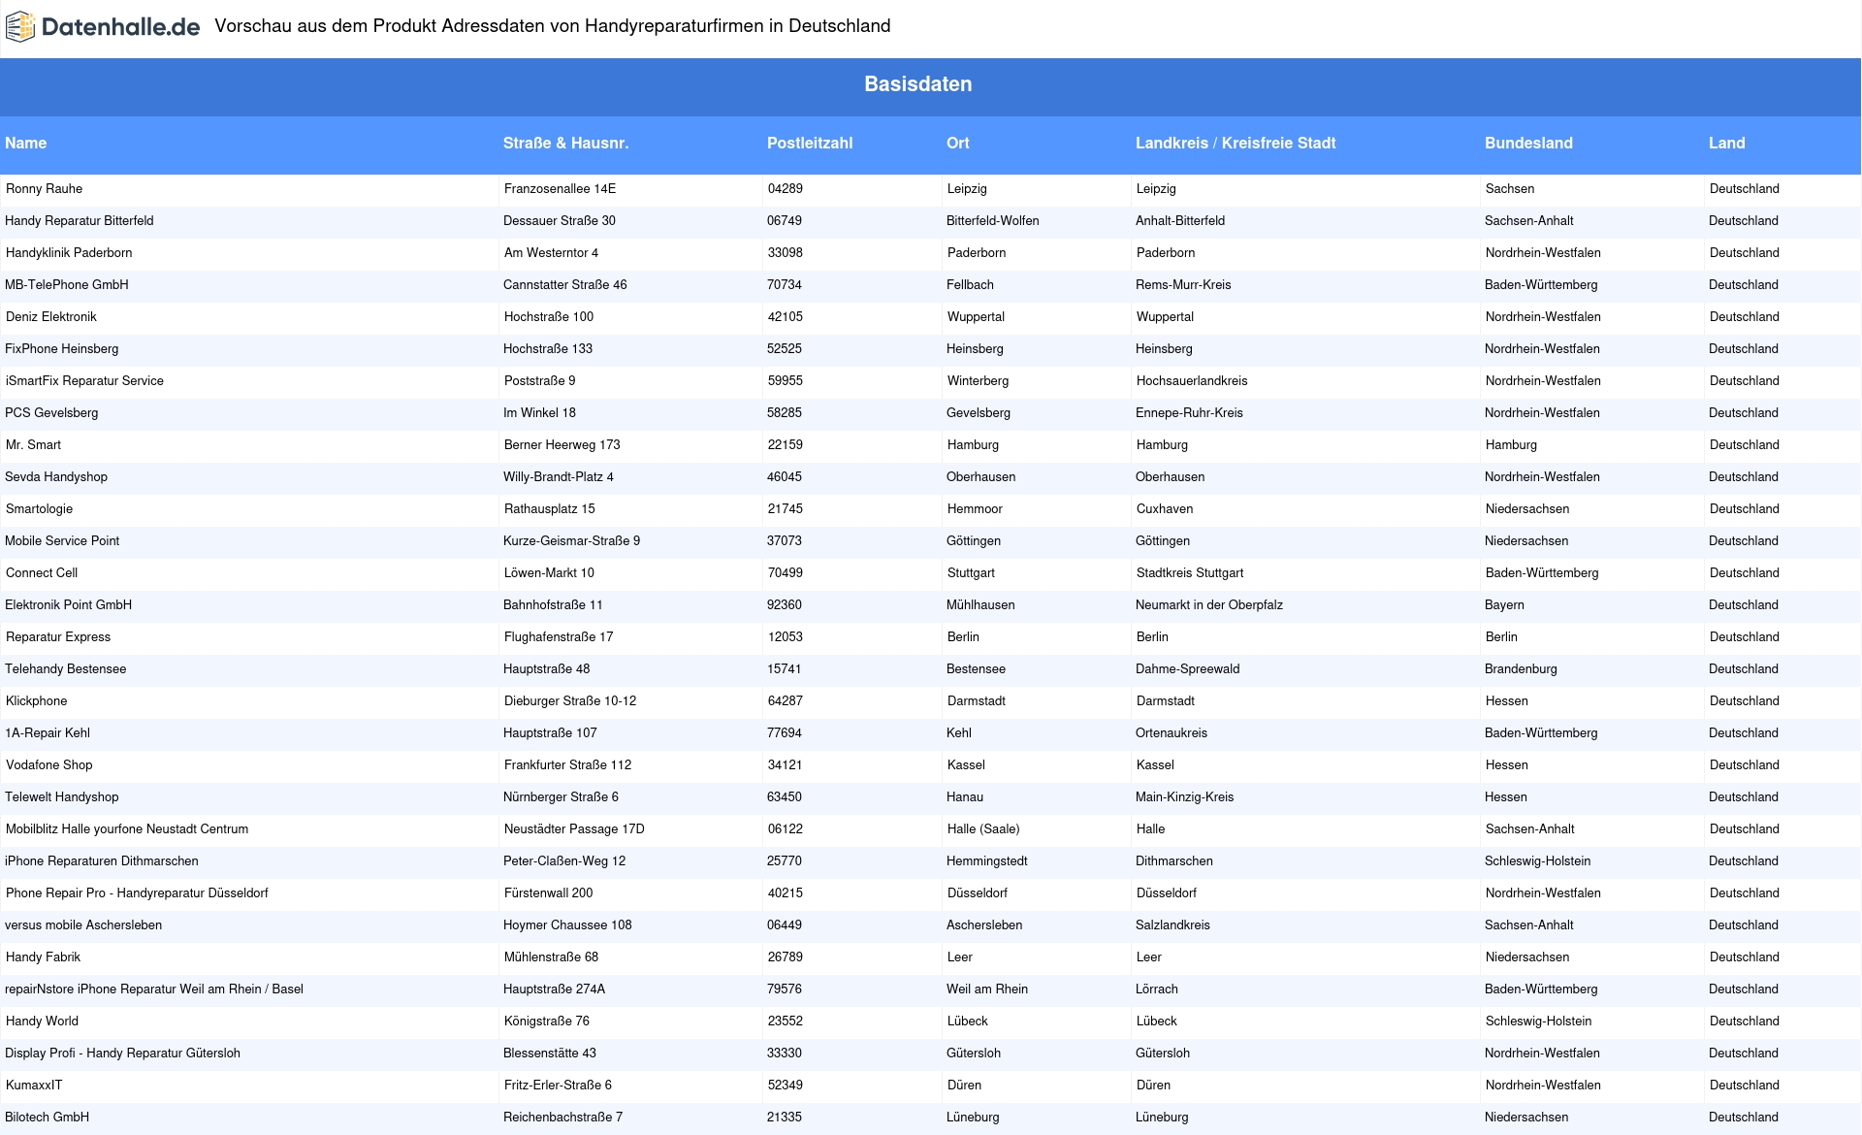Select the Postleitzahl column header

pos(810,144)
